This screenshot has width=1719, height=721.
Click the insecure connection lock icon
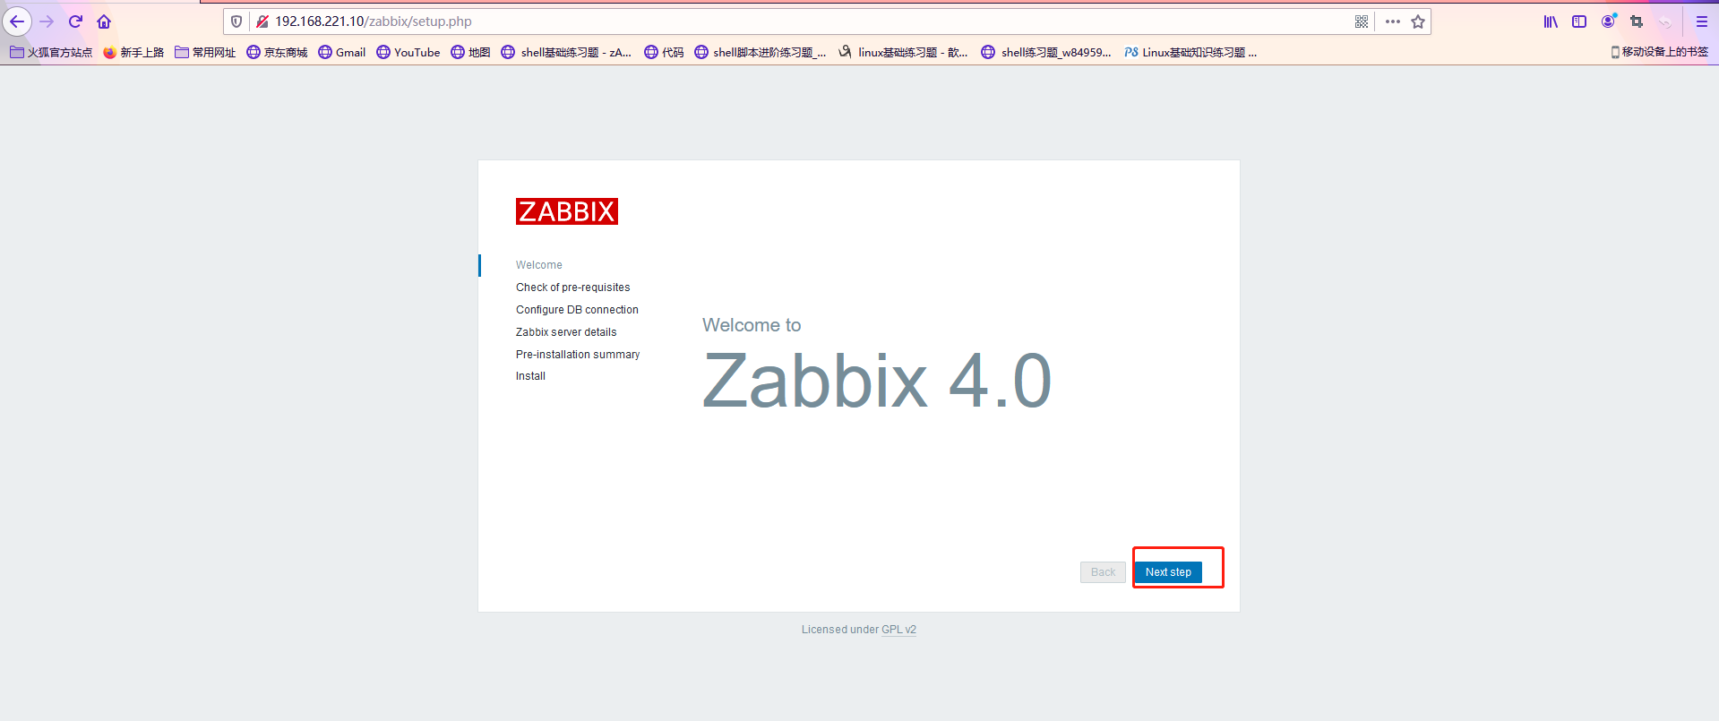point(262,21)
